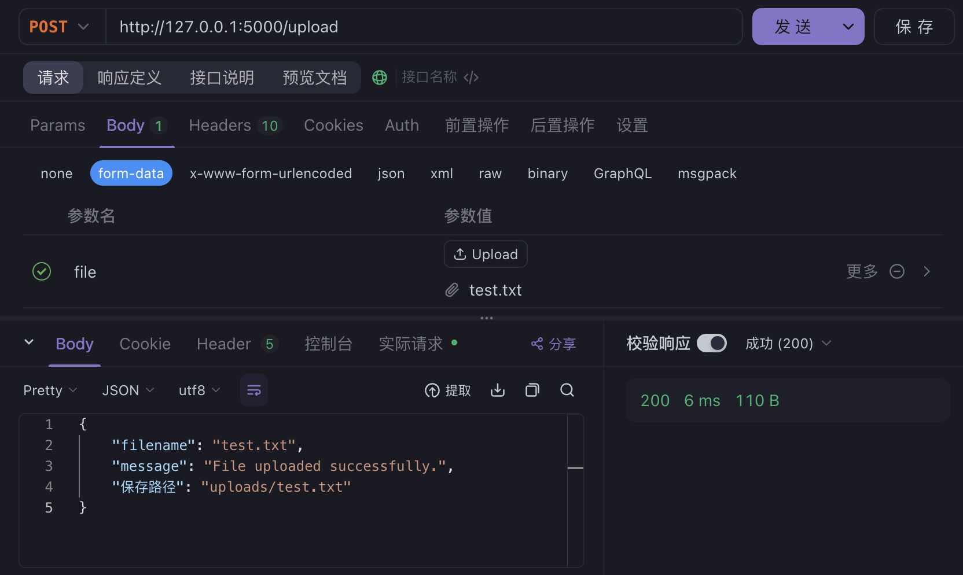Switch to the Headers tab
963x575 pixels.
pos(233,126)
